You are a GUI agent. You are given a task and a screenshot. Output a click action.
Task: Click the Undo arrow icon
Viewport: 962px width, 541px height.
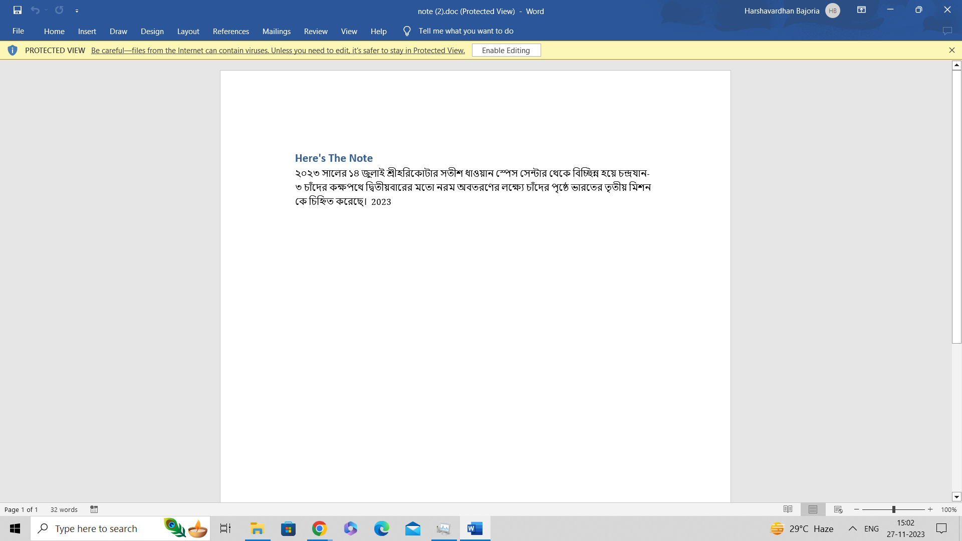point(35,10)
